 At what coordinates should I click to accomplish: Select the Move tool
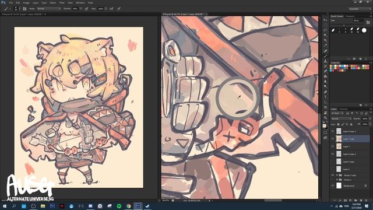click(325, 20)
